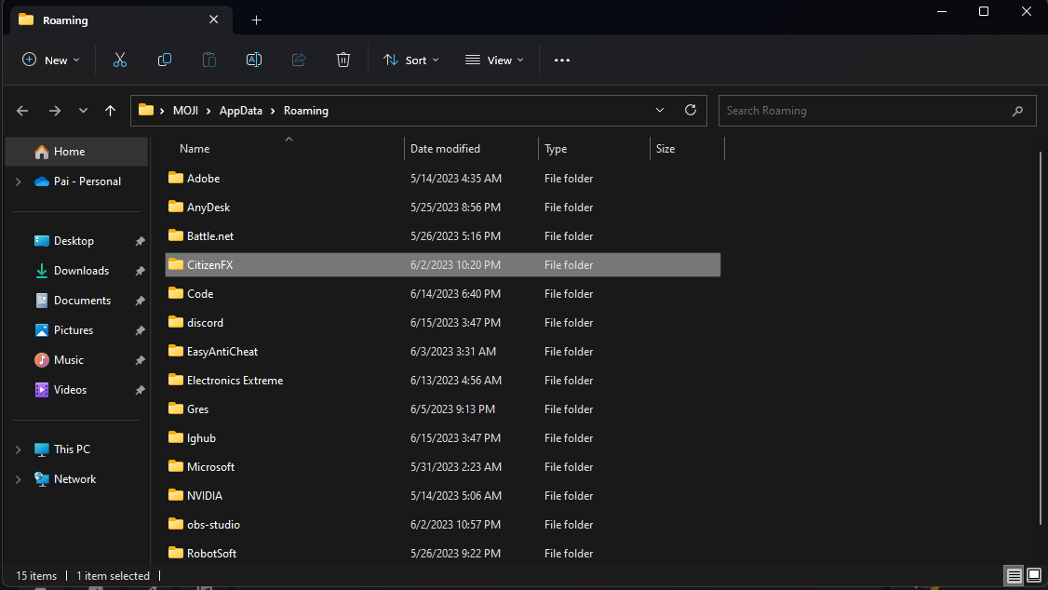Go up one directory level
The height and width of the screenshot is (590, 1048).
(x=111, y=111)
